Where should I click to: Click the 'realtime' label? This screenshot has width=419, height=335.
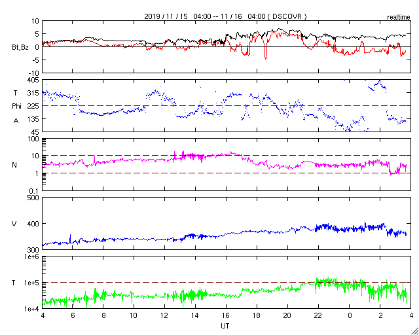pos(399,18)
